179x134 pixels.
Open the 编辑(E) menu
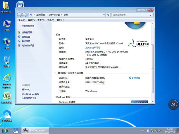31,20
